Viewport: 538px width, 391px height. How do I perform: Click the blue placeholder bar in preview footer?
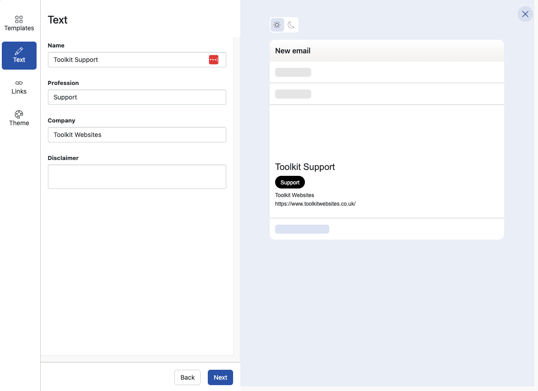(302, 229)
